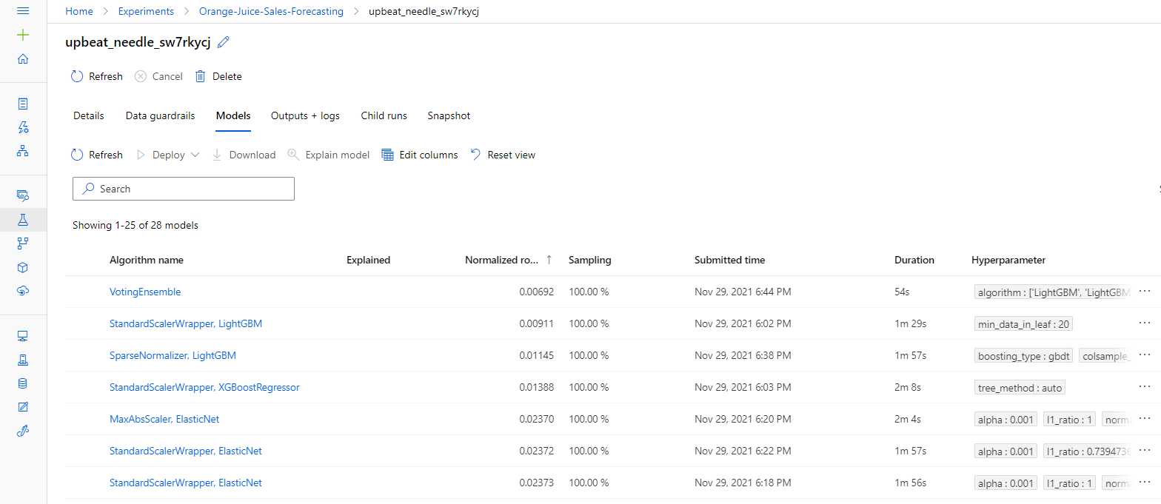Click Reset view in the toolbar
The width and height of the screenshot is (1161, 504).
[x=503, y=155]
